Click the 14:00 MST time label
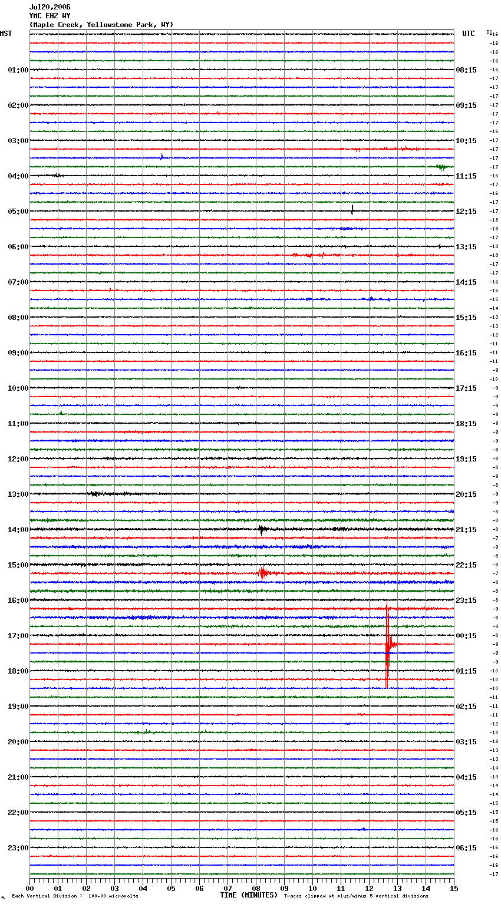This screenshot has width=501, height=904. (18, 530)
